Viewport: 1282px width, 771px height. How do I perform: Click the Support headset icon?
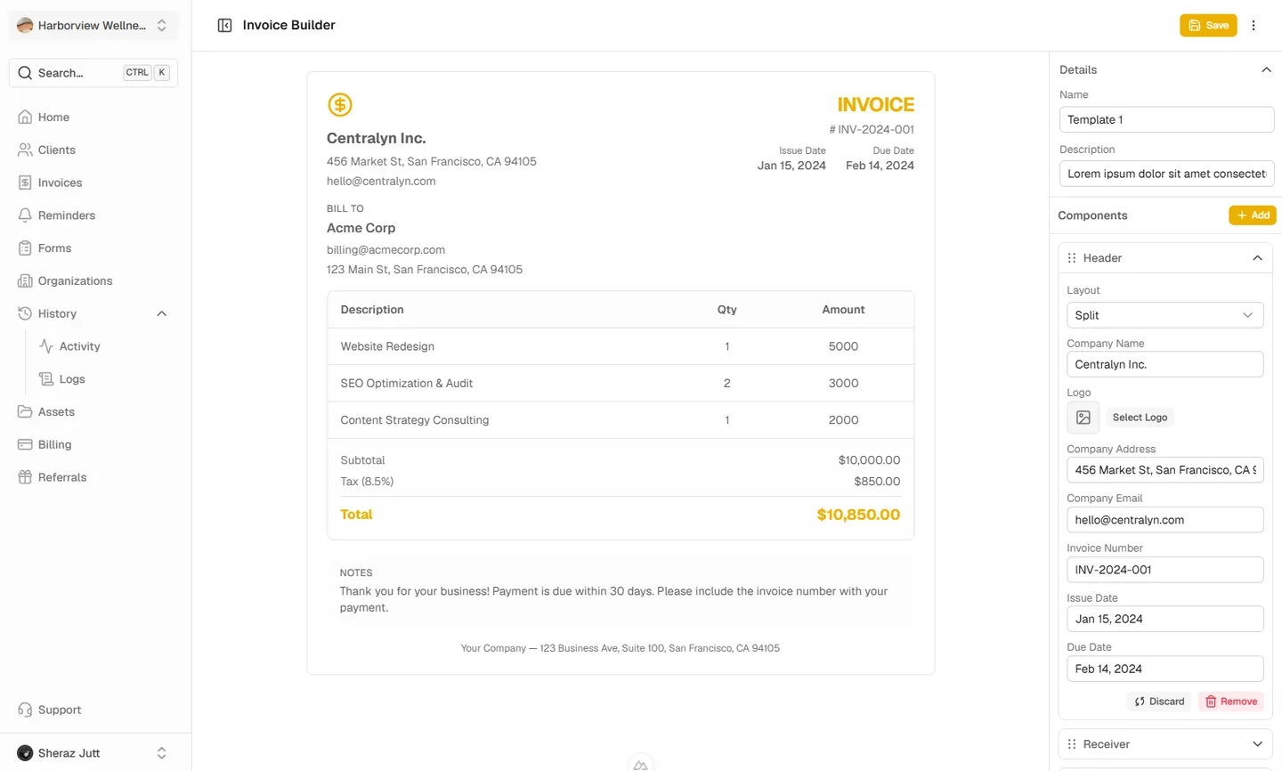click(25, 710)
